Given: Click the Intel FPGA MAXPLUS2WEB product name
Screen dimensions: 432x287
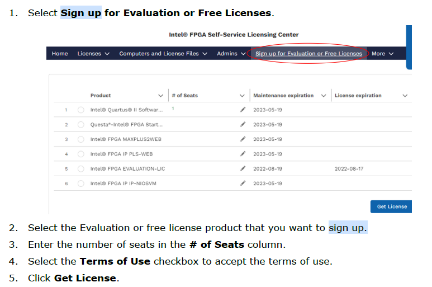Looking at the screenshot, I should 126,139.
